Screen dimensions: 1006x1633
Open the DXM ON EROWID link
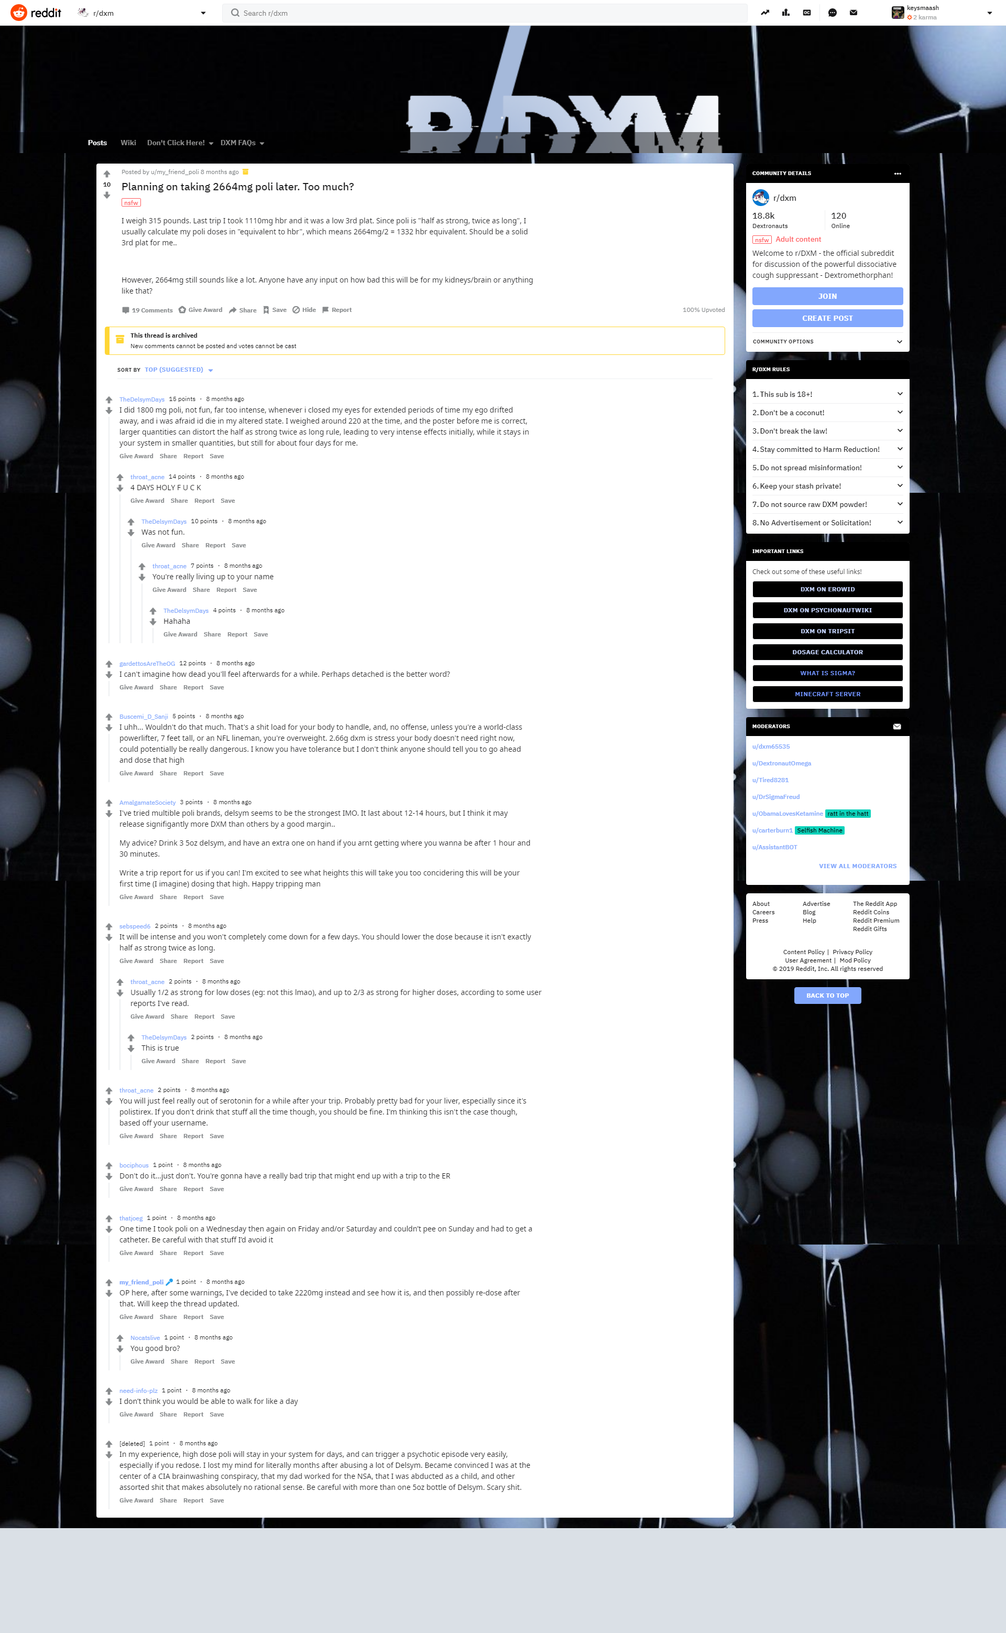pyautogui.click(x=828, y=589)
